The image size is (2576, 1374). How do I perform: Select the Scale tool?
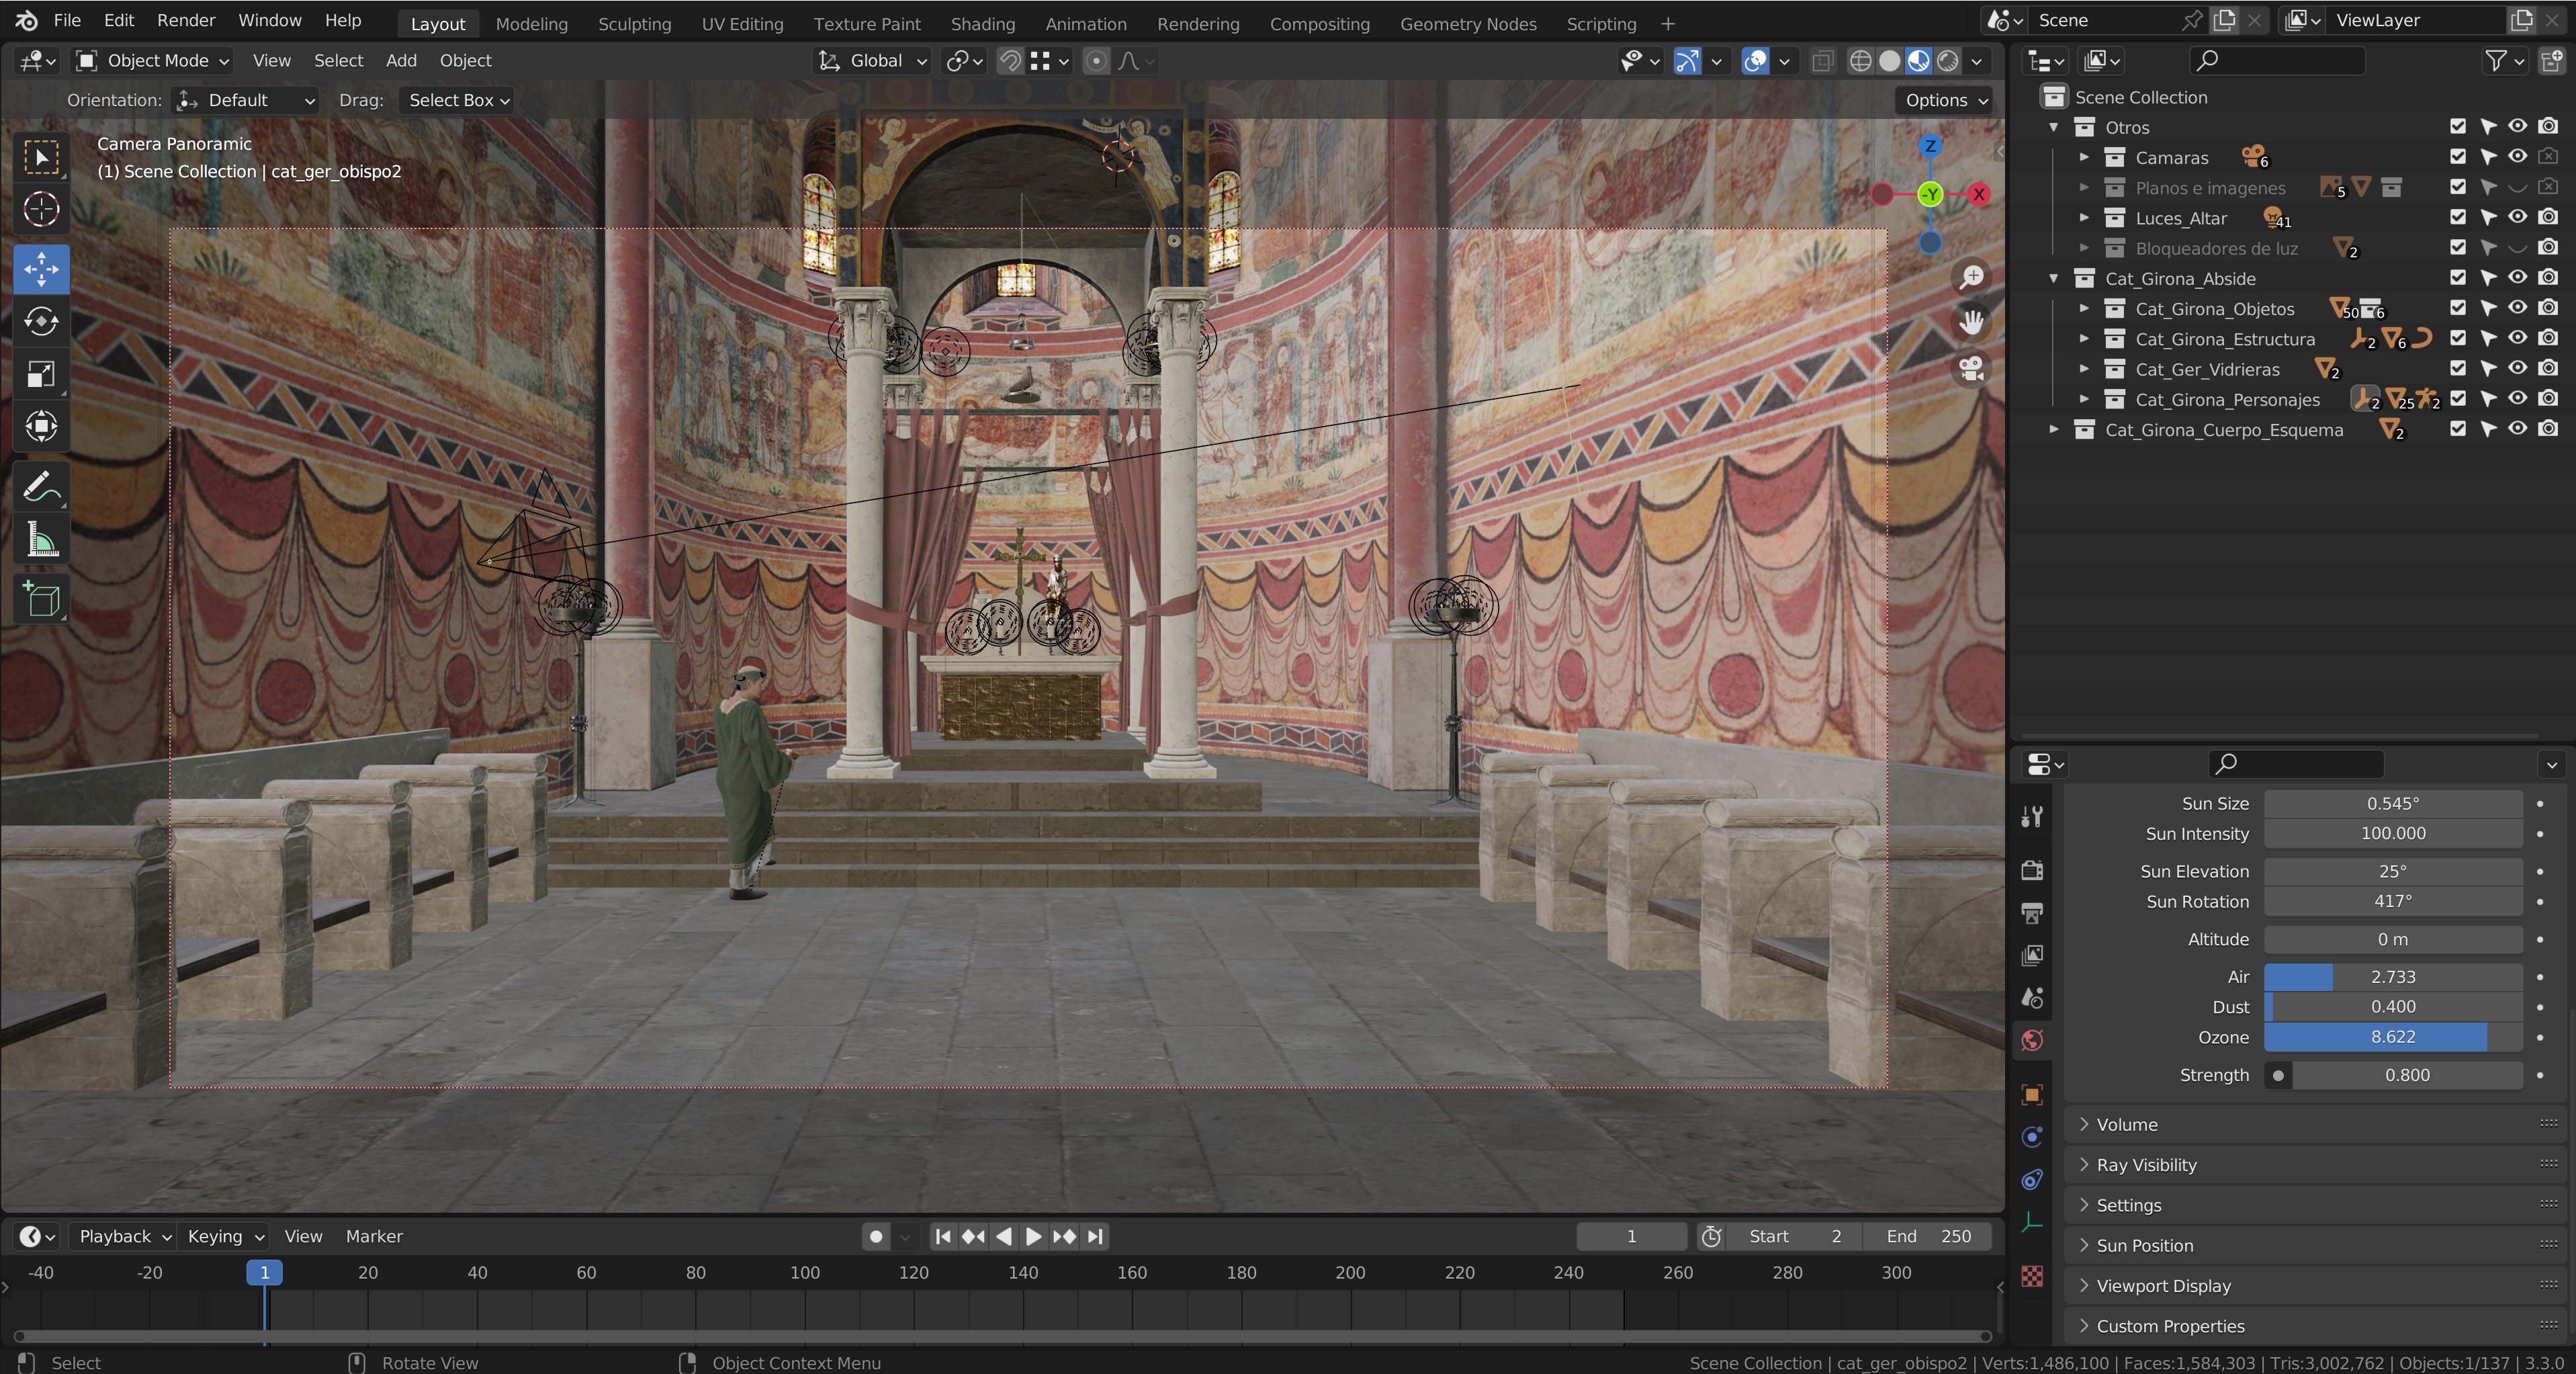[x=41, y=374]
